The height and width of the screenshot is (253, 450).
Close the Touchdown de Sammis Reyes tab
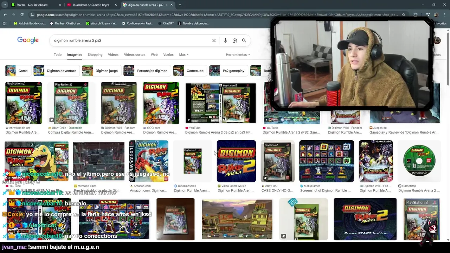pyautogui.click(x=116, y=5)
